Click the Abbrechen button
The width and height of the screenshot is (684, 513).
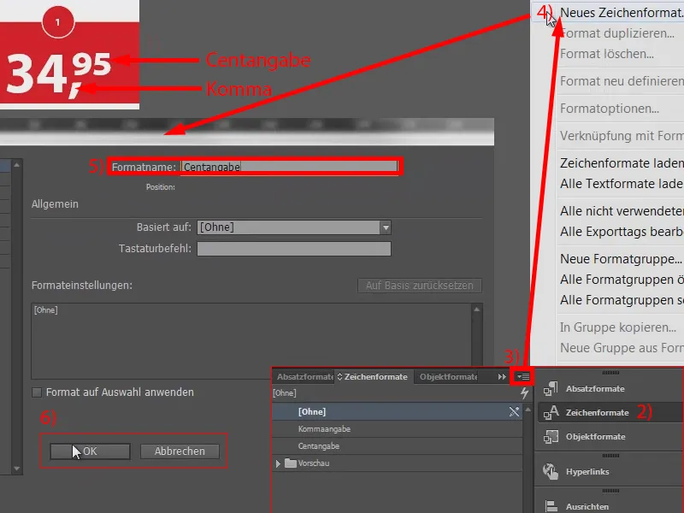point(180,451)
